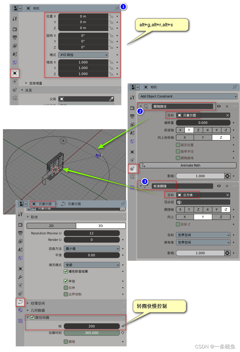
Task: Click the pin icon in top camera panel header
Action: [x=117, y=8]
